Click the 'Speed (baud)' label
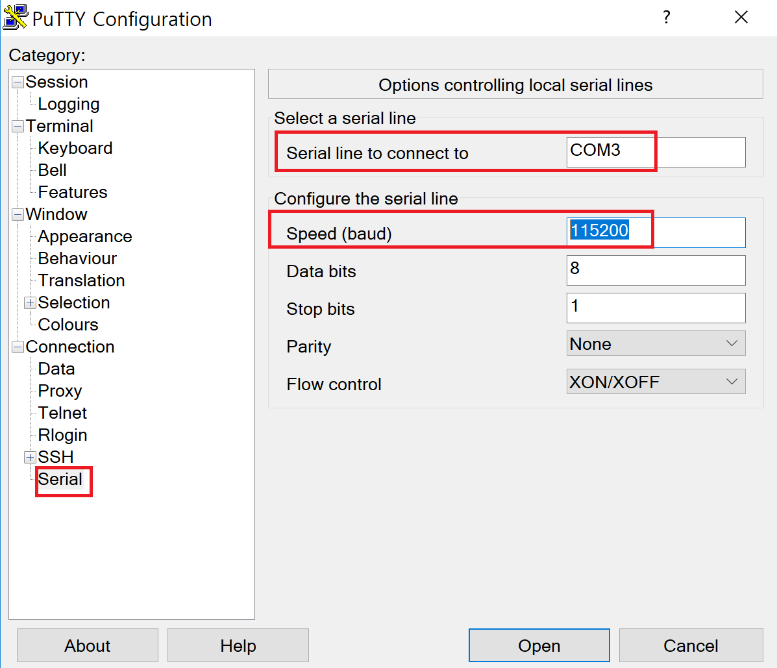 click(339, 234)
